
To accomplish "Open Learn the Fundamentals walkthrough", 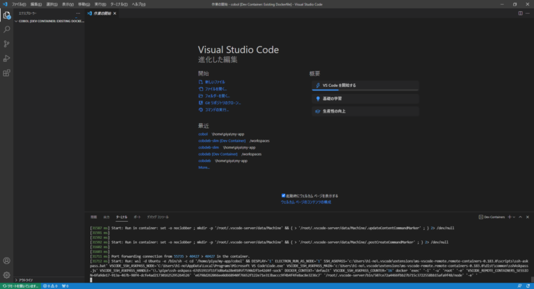I will click(x=365, y=99).
